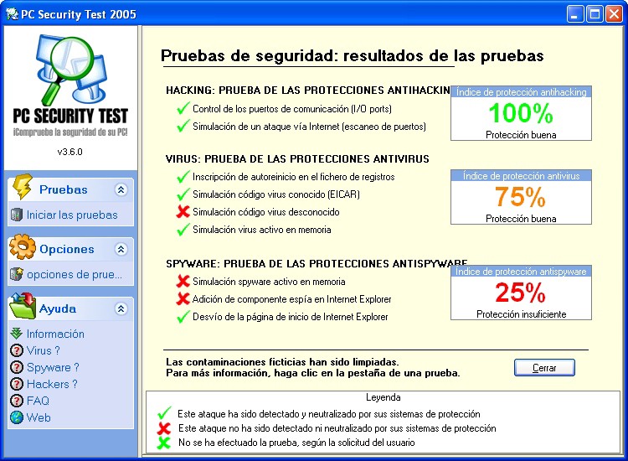Click the green check by Desvío de la página
628x461 pixels.
tap(183, 317)
